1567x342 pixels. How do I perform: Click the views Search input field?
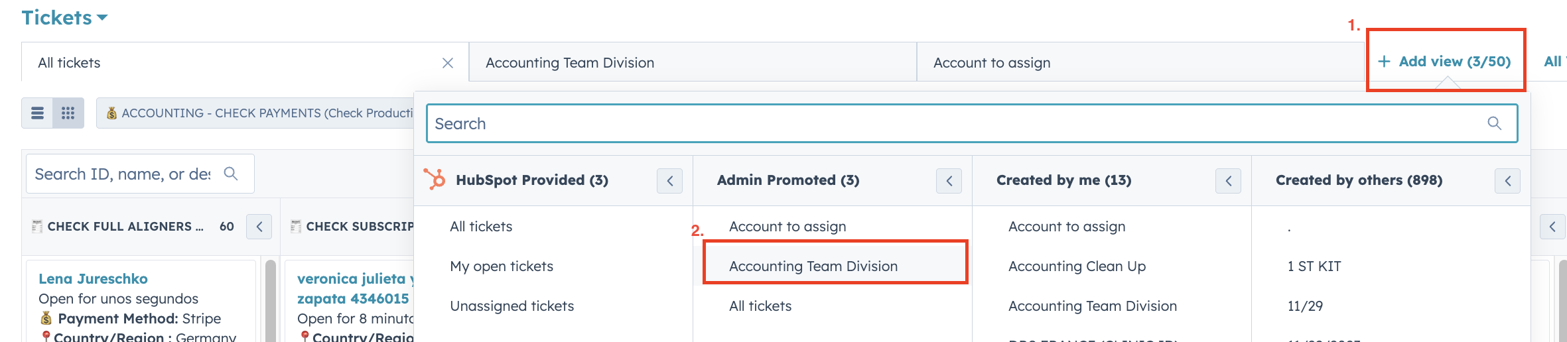[955, 124]
